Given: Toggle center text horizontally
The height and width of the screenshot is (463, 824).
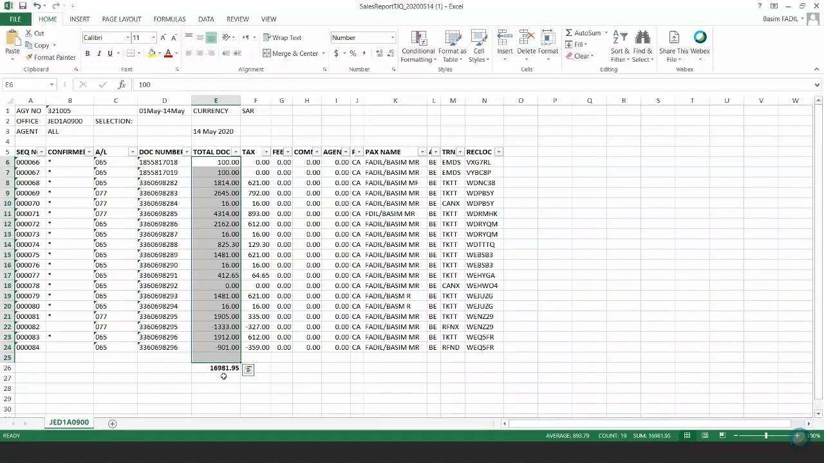Looking at the screenshot, I should pos(200,53).
